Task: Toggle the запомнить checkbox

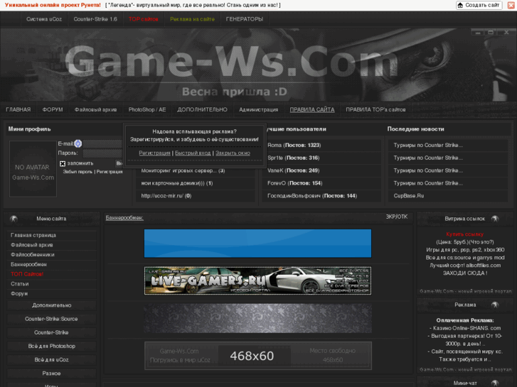Action: (x=63, y=164)
